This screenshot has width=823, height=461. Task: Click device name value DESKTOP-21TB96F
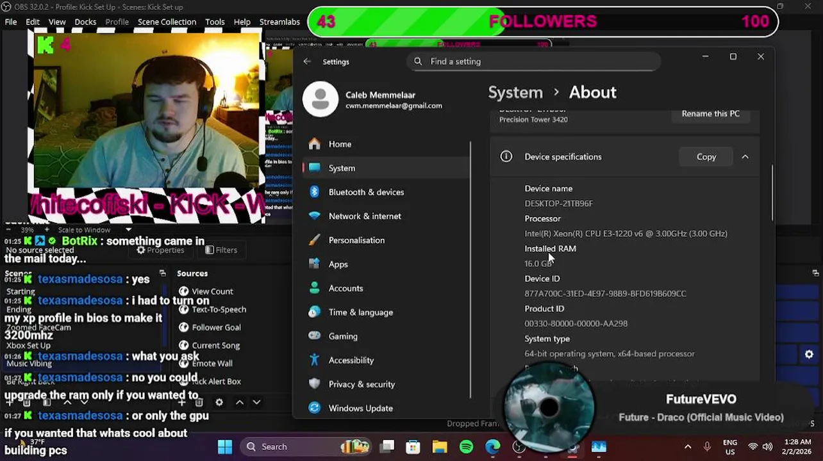559,204
